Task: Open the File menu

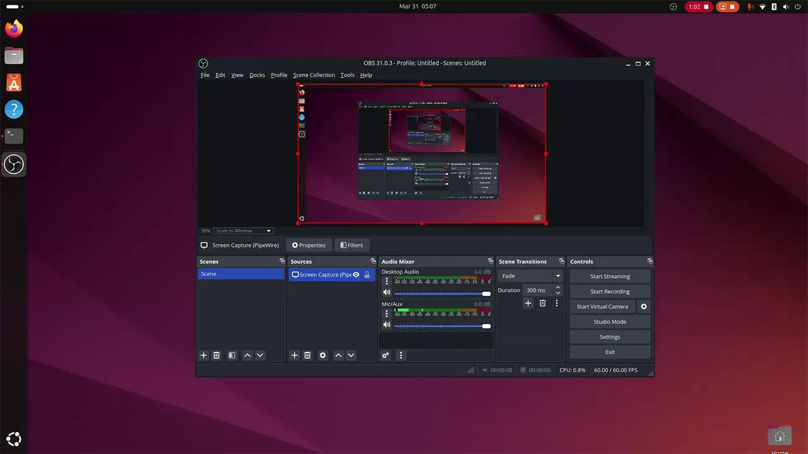Action: [205, 75]
